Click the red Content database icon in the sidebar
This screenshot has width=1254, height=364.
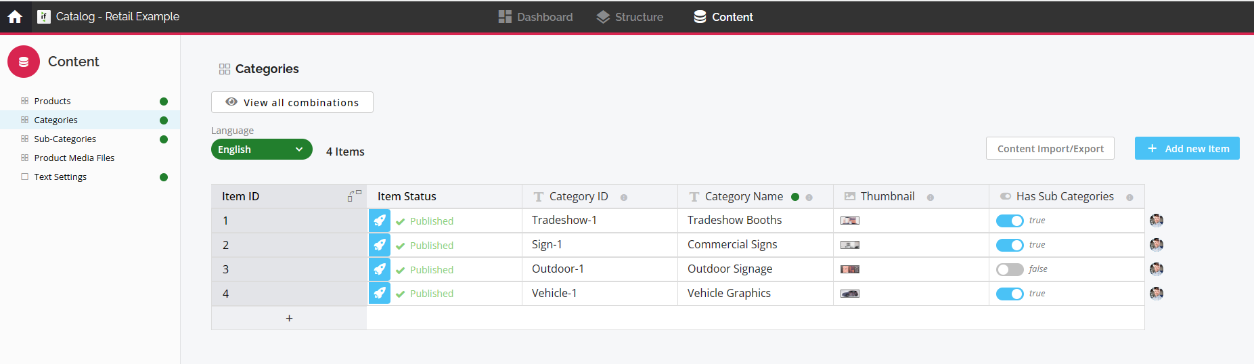coord(24,62)
